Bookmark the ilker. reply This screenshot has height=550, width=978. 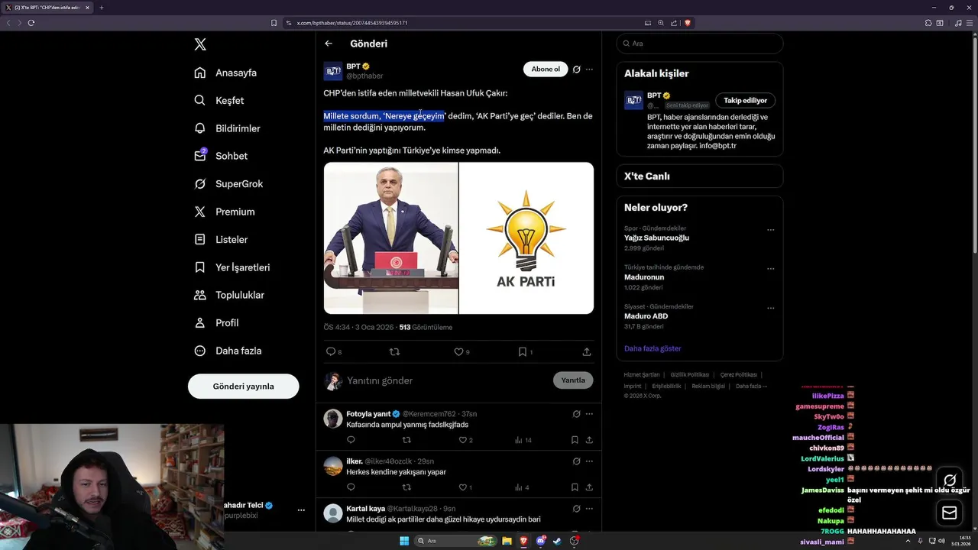pos(575,487)
